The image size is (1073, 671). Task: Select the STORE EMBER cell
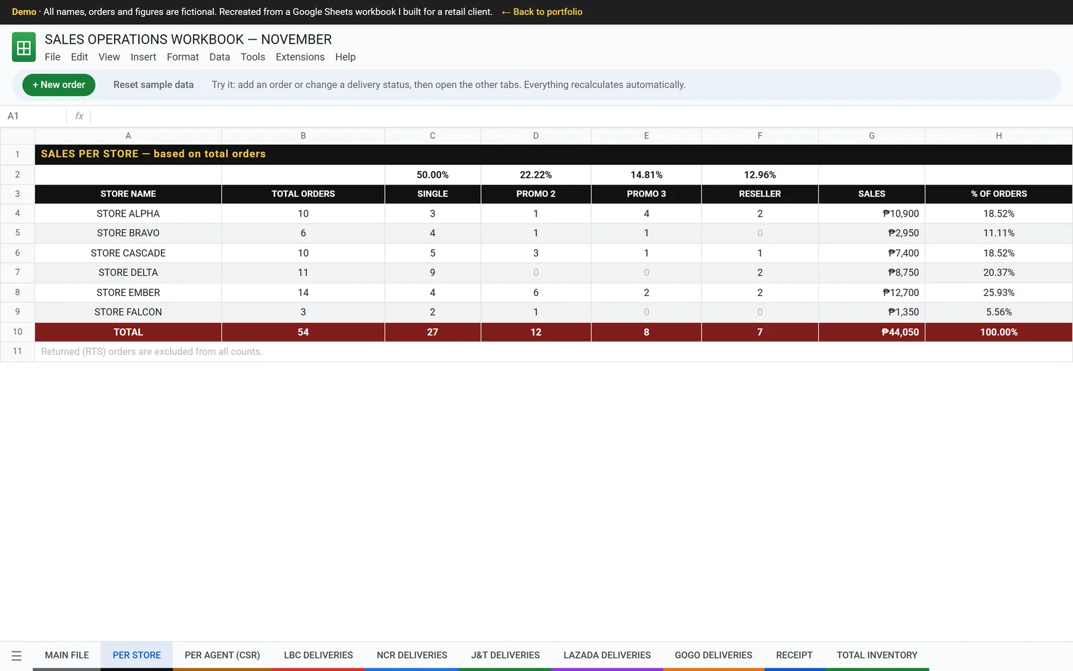click(128, 293)
